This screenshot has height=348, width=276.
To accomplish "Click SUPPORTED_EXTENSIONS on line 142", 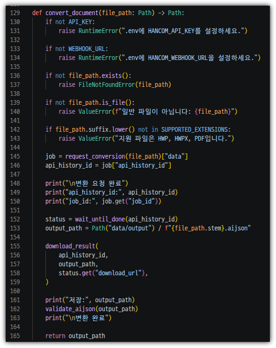I will coord(195,129).
